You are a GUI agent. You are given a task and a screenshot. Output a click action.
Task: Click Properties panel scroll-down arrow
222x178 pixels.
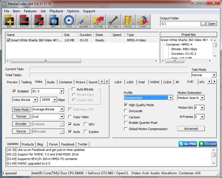click(x=215, y=56)
